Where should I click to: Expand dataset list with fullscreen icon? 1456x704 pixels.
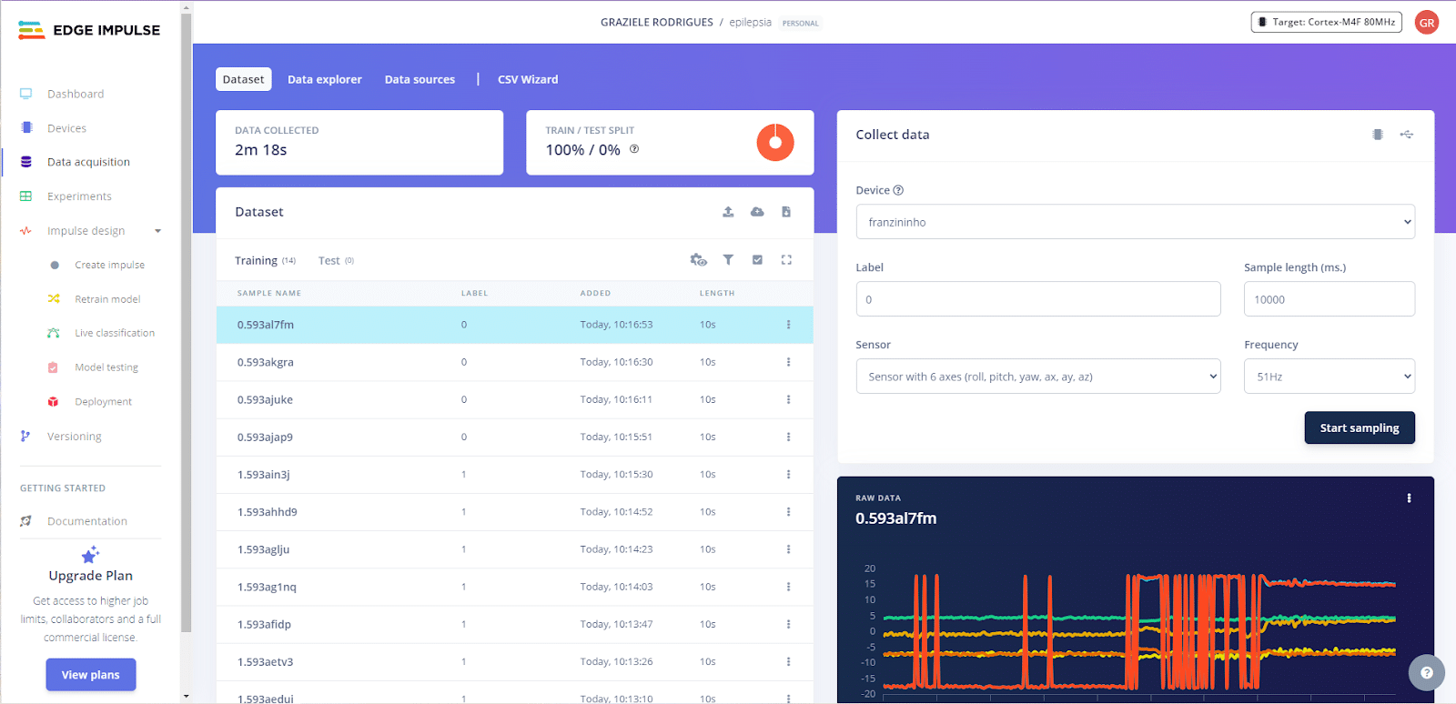click(786, 260)
